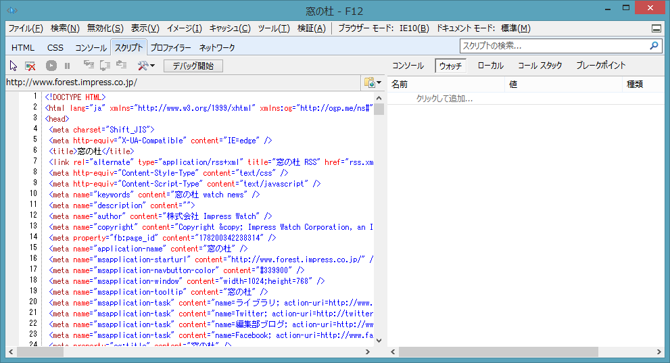Open the script file selector folder dropdown
Viewport: 670px width, 363px height.
point(373,82)
